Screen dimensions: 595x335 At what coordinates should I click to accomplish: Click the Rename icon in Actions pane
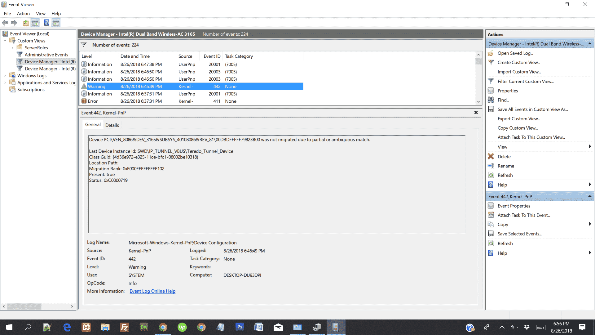point(491,166)
